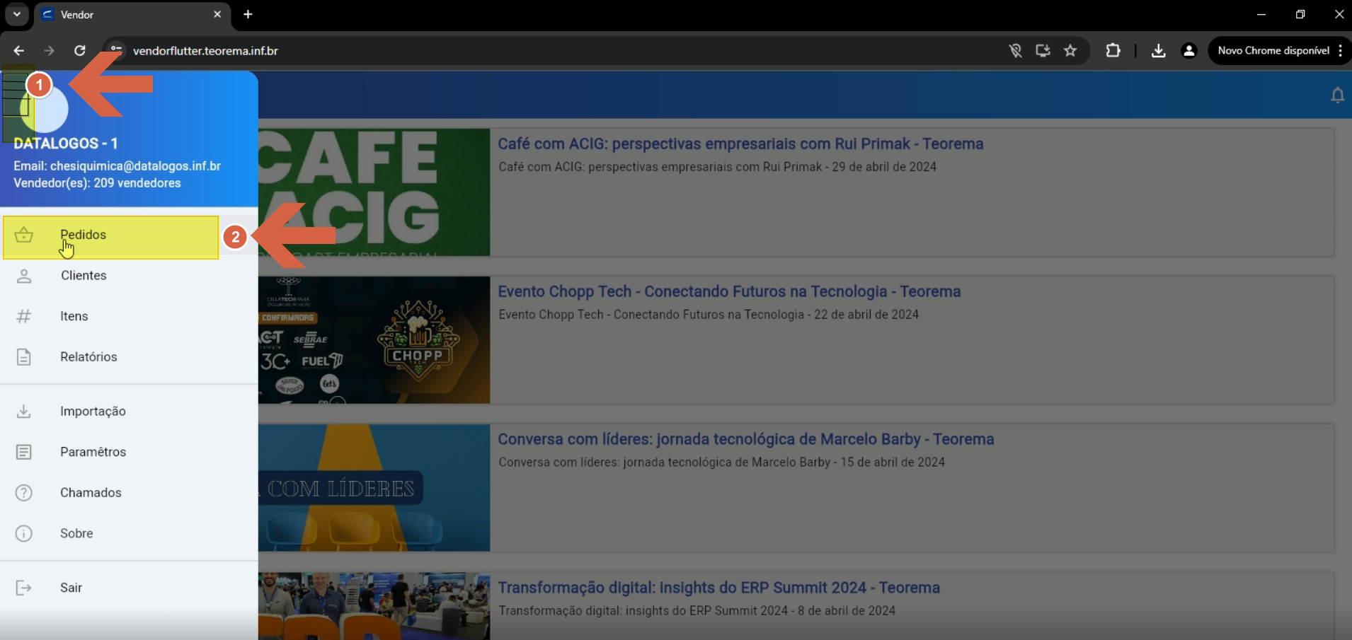View site information icon in address bar
Image resolution: width=1352 pixels, height=640 pixels.
pos(116,50)
